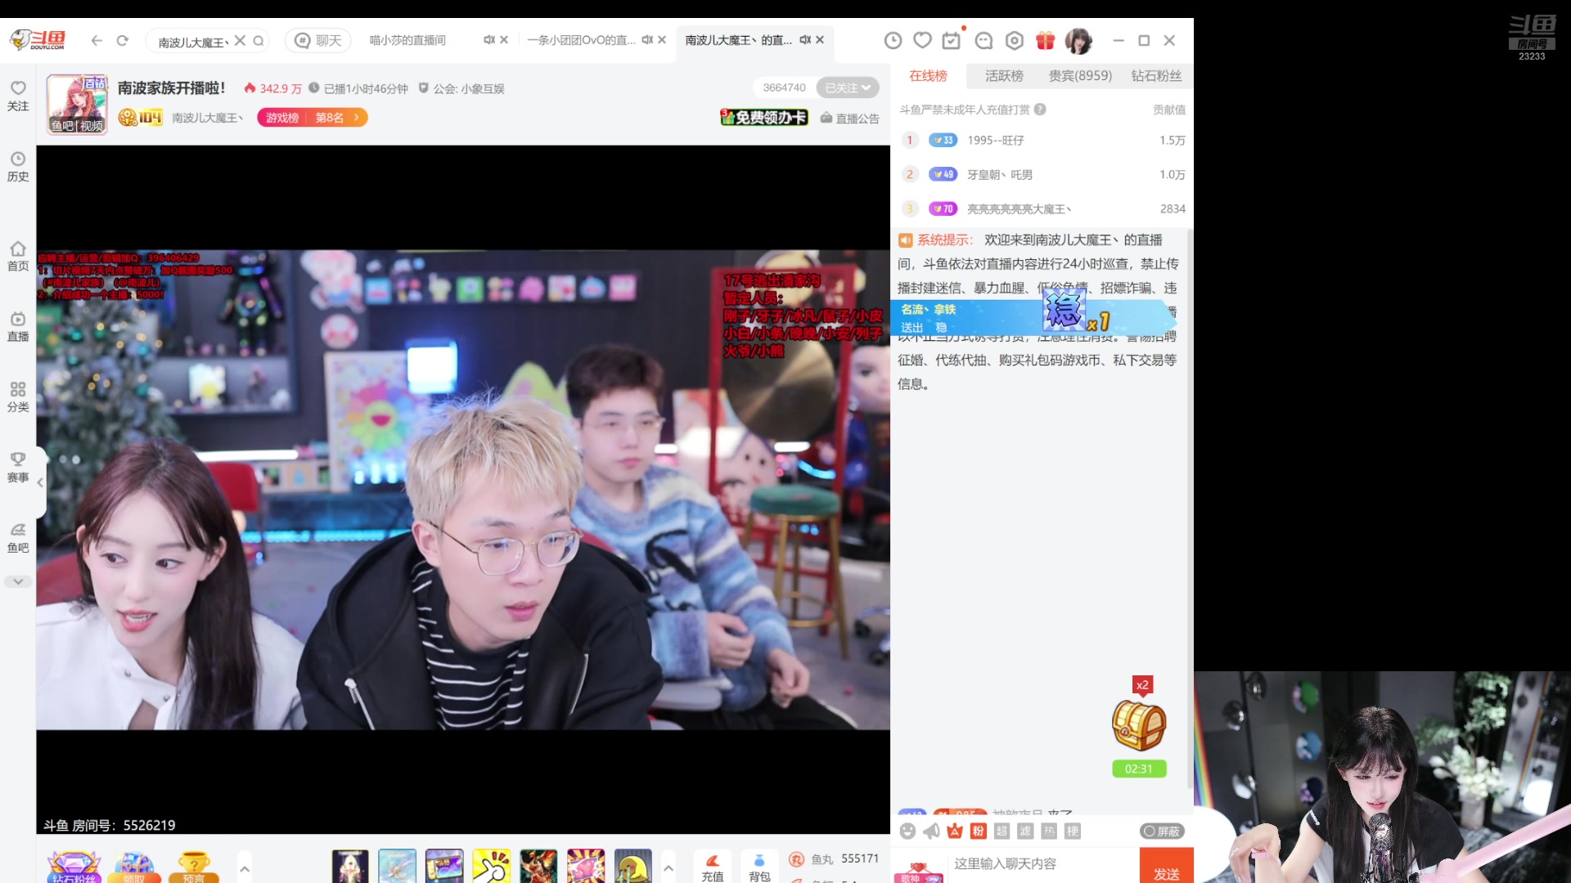The height and width of the screenshot is (883, 1571).
Task: Open 分类 categories in sidebar
Action: click(18, 396)
